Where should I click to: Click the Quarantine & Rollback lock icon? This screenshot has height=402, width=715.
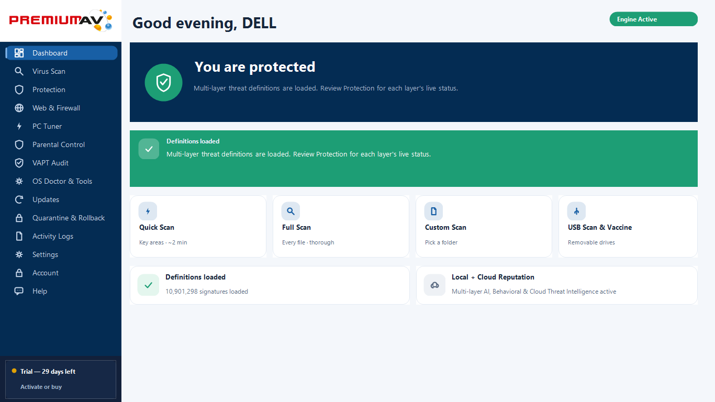tap(19, 218)
